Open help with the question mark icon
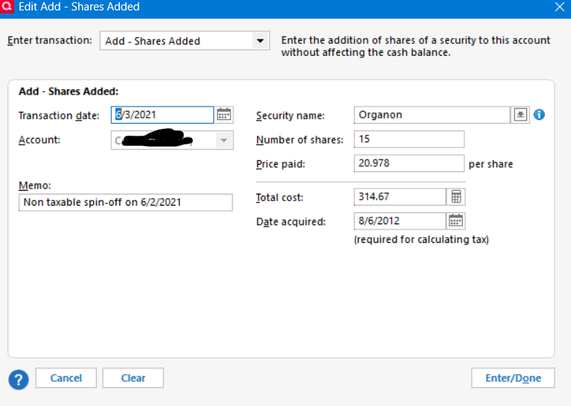Viewport: 571px width, 406px height. [19, 380]
